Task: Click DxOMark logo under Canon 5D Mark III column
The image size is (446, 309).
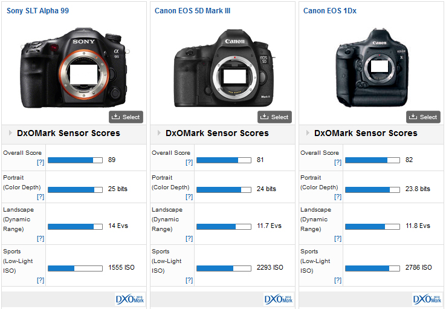Action: click(279, 299)
